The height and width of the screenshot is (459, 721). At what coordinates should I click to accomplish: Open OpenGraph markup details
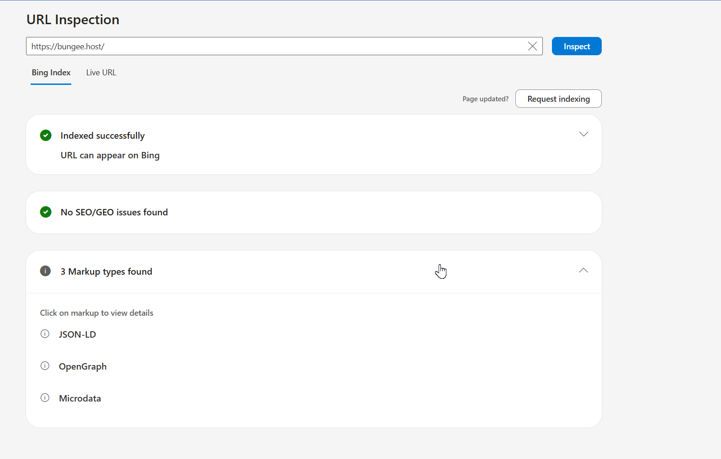coord(83,366)
